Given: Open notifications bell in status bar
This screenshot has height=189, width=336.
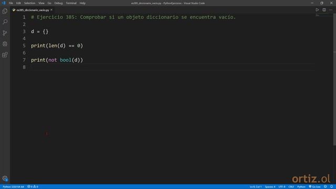Looking at the screenshot, I should click(x=331, y=187).
